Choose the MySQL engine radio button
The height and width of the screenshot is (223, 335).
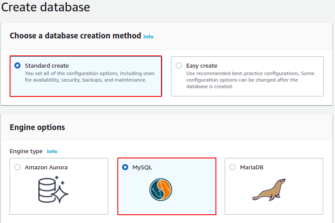(125, 167)
